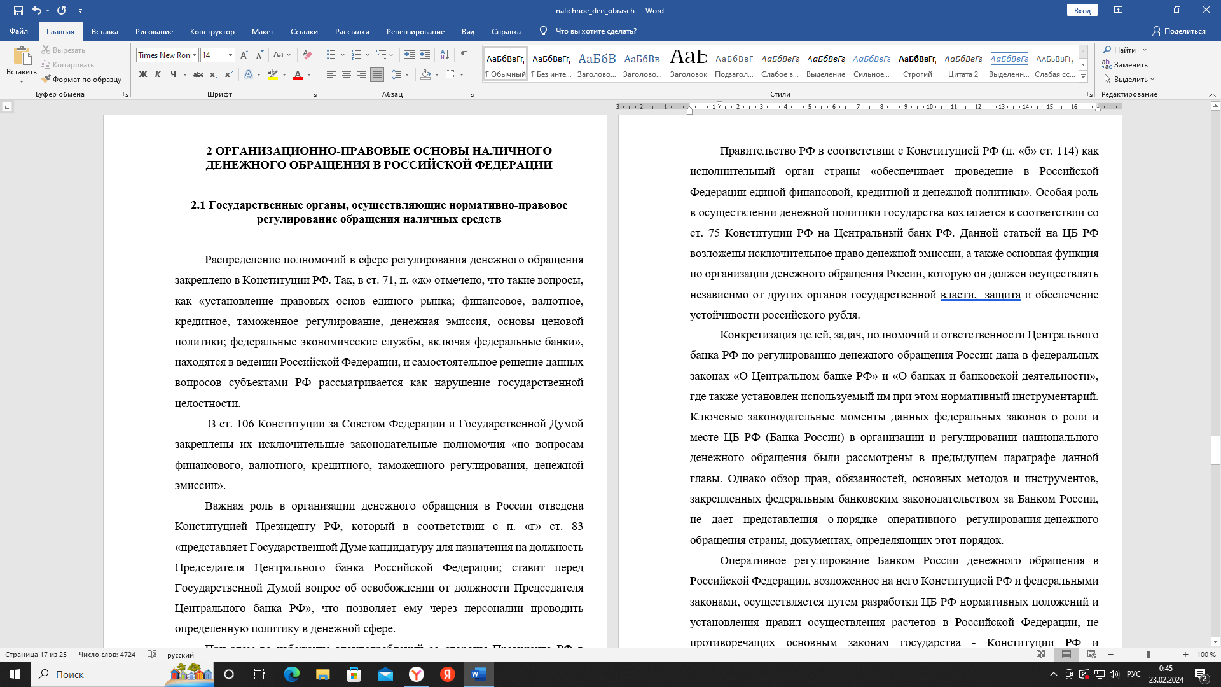The height and width of the screenshot is (687, 1221).
Task: Toggle justified text alignment
Action: pos(377,74)
